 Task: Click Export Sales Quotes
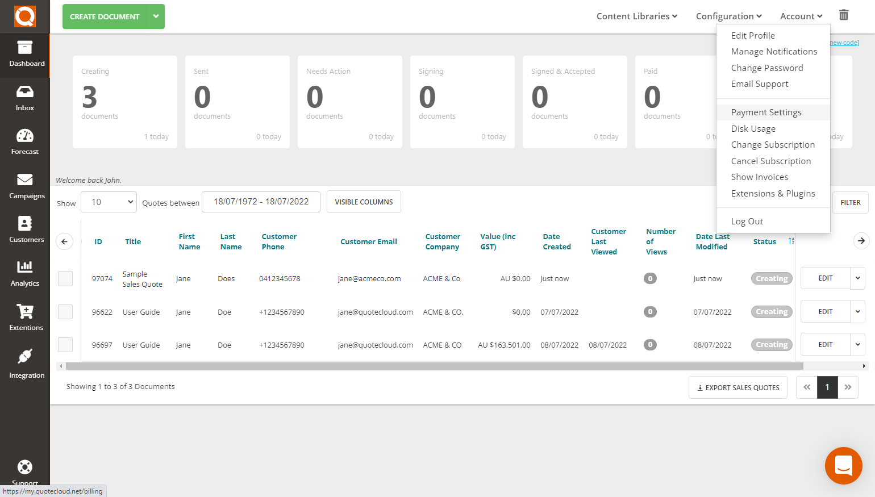[x=738, y=387]
